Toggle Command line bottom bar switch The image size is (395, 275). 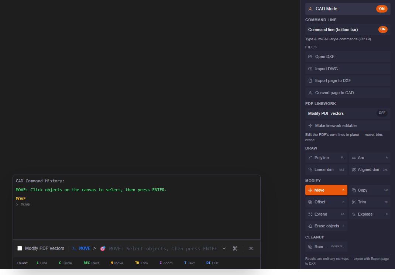(x=383, y=30)
